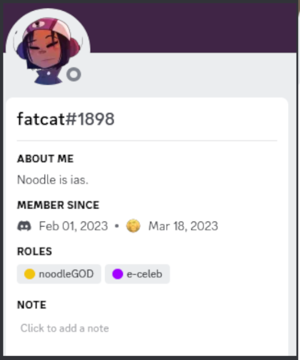Click the server join date Mar 18, 2023
Image resolution: width=300 pixels, height=360 pixels.
click(183, 226)
